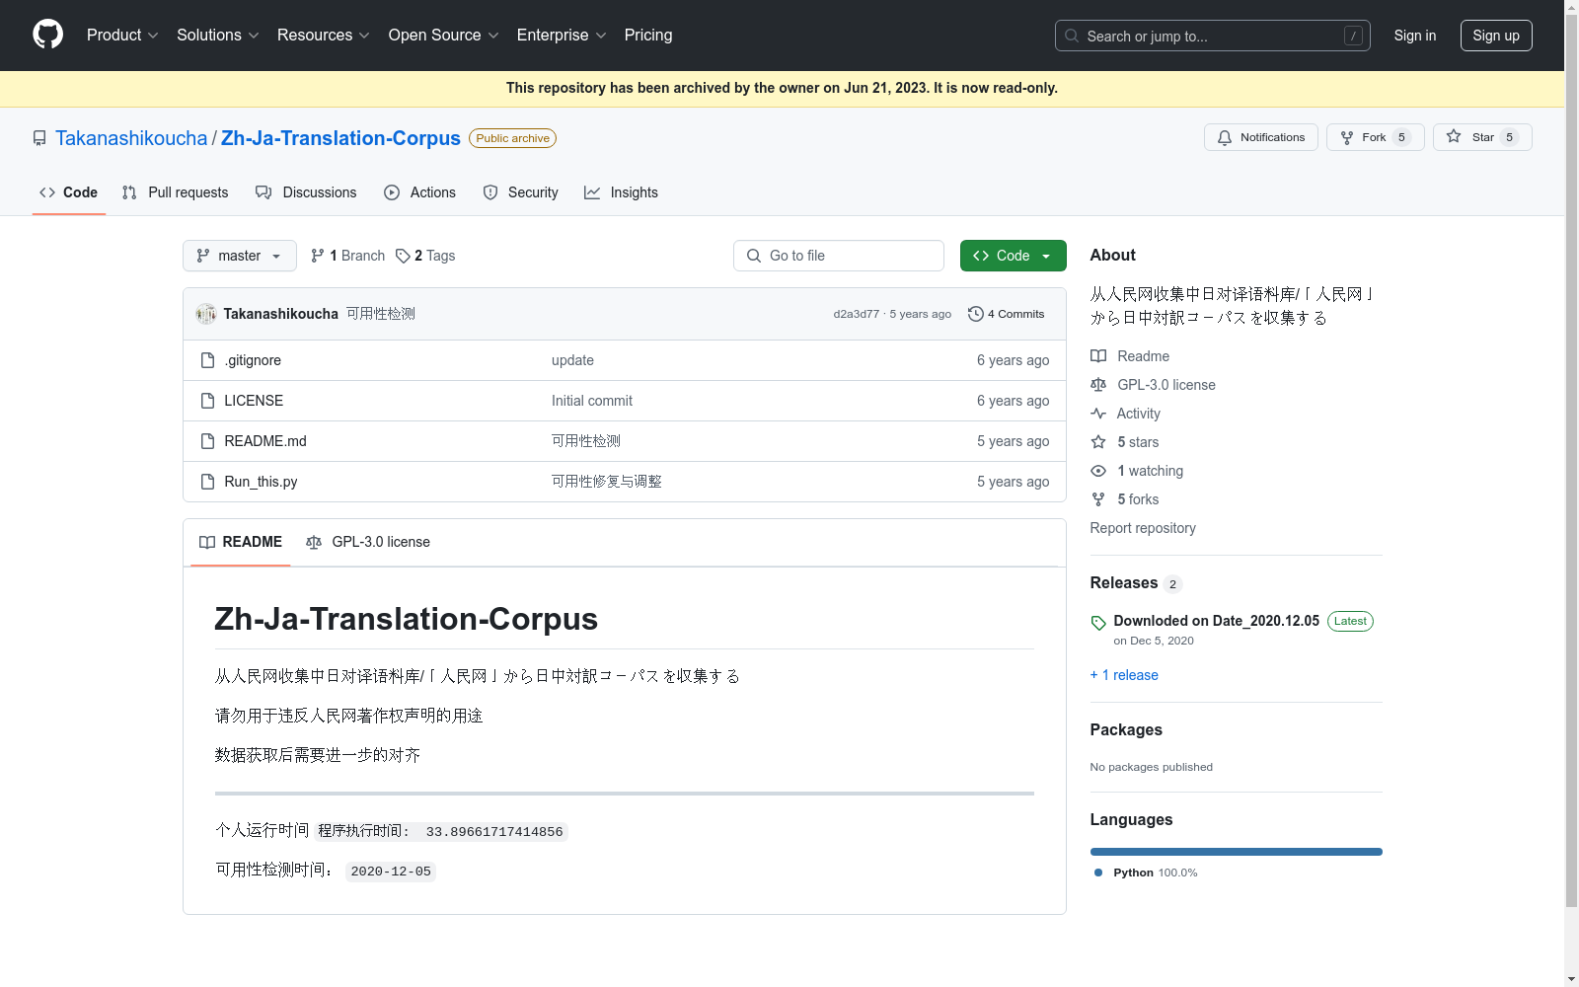
Task: Click the Star icon in the Star button
Action: pos(1454,136)
